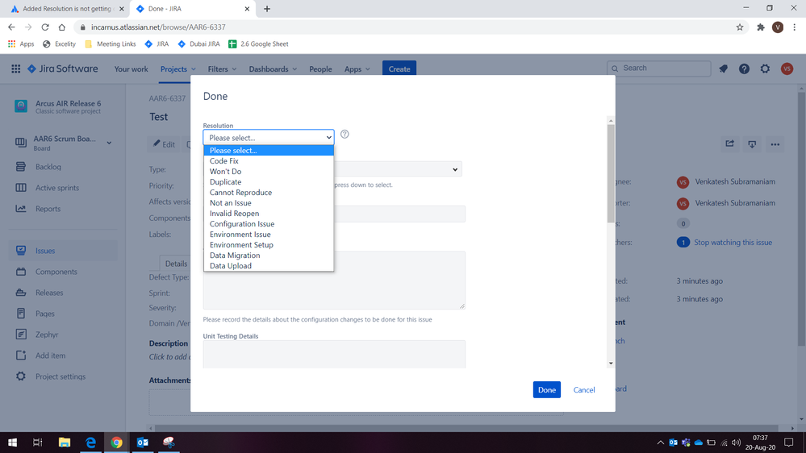Image resolution: width=806 pixels, height=453 pixels.
Task: Select Environment Setup resolution
Action: tap(269, 245)
